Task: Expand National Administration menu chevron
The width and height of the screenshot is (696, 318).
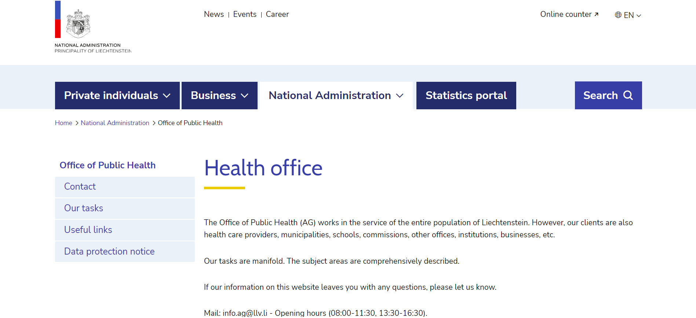Action: coord(400,96)
